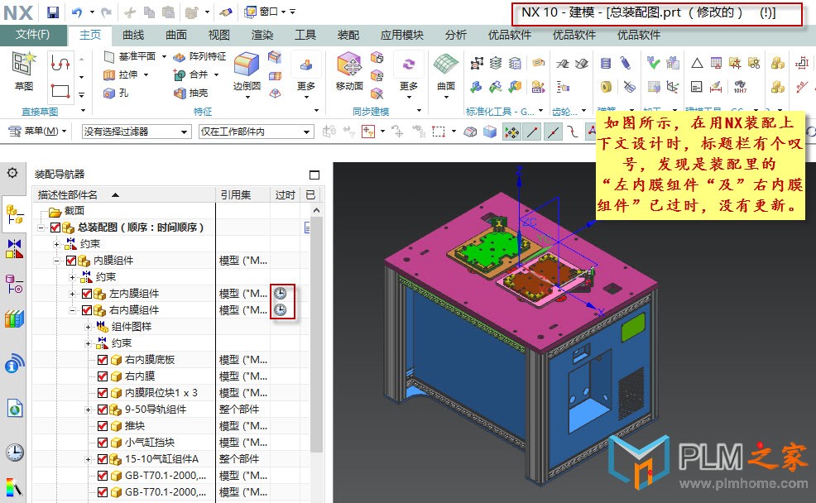Switch to the 曲线 ribbon tab
This screenshot has width=816, height=503.
pos(133,35)
